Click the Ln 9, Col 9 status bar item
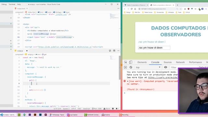Viewport: 208px width, 117px height. click(x=57, y=109)
